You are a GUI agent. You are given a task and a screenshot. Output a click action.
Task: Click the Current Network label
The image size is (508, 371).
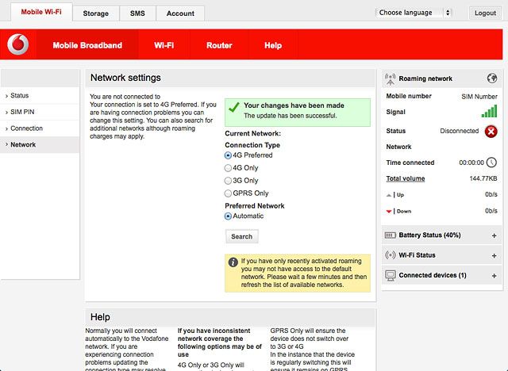pyautogui.click(x=252, y=134)
